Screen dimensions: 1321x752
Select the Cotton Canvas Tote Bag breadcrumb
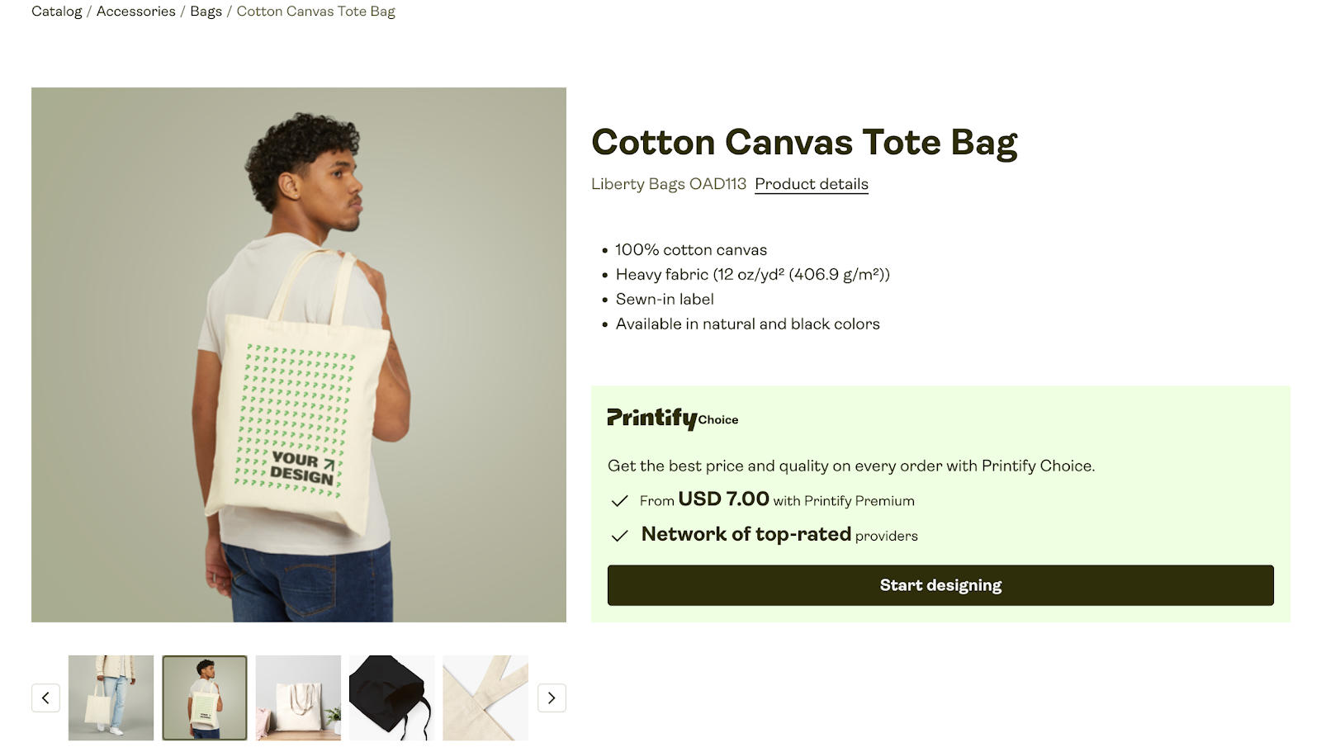pyautogui.click(x=315, y=11)
